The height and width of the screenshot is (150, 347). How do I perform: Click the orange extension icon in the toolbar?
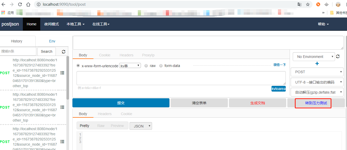(318, 4)
